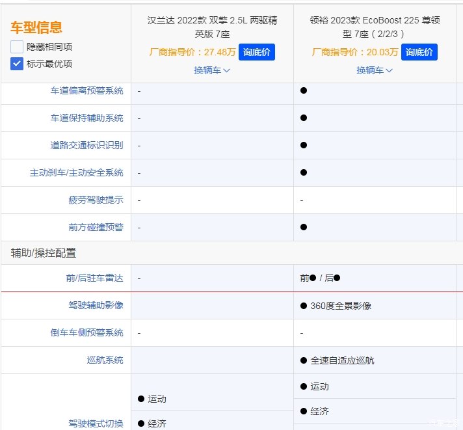The width and height of the screenshot is (463, 430).
Task: Click 车道偏离预警系统 row label
Action: pyautogui.click(x=86, y=90)
